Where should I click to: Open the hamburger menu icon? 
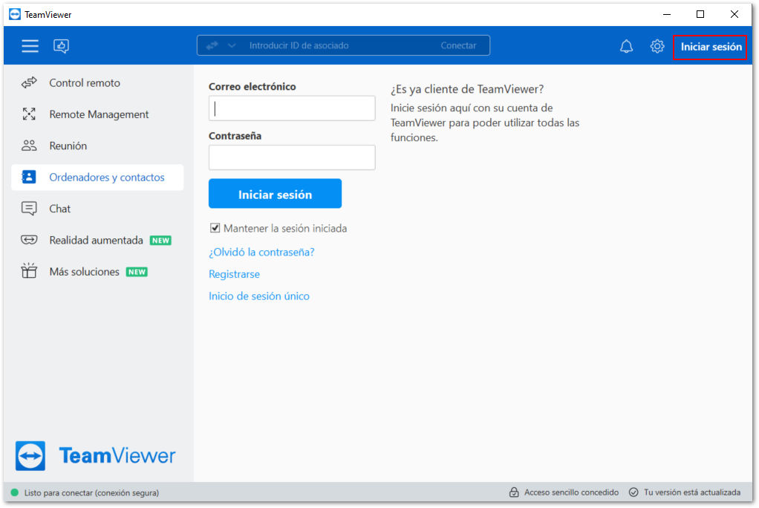(30, 46)
